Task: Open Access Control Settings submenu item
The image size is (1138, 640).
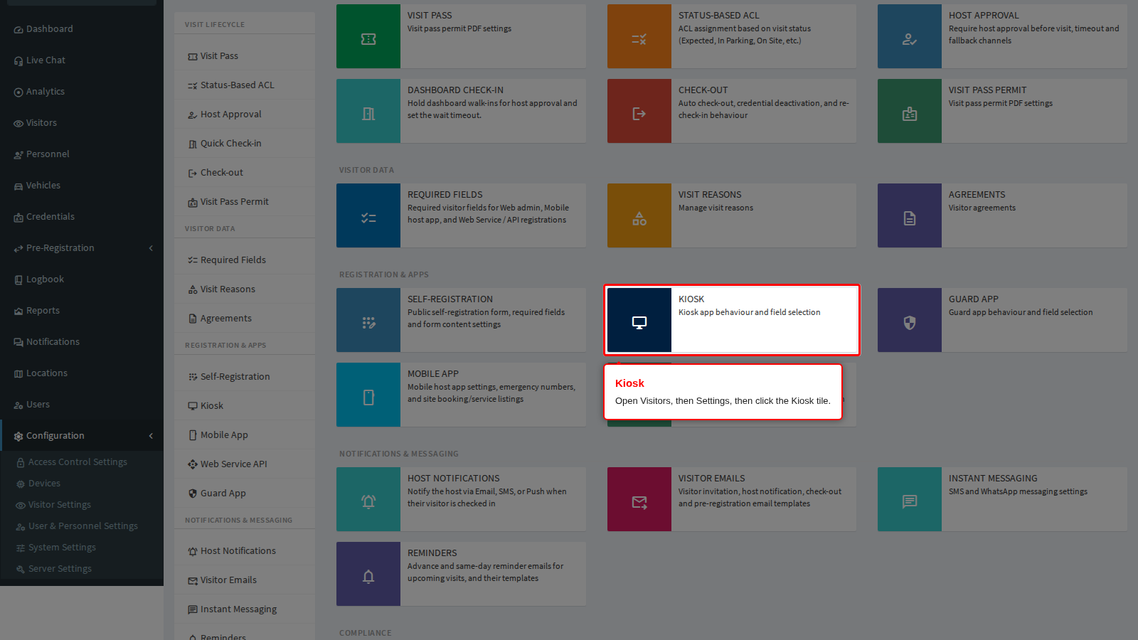Action: (82, 462)
